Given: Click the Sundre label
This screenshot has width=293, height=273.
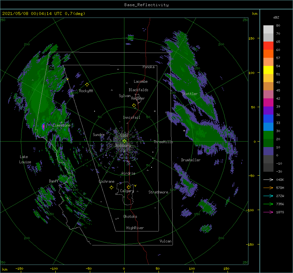Looking at the screenshot, I should (99, 134).
